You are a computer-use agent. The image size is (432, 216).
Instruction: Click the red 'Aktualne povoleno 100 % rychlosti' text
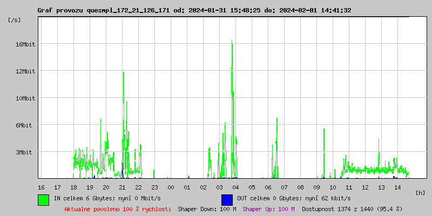click(x=118, y=209)
